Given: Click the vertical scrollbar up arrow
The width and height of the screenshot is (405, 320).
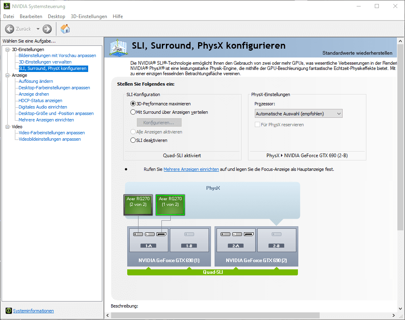Looking at the screenshot, I should 400,41.
